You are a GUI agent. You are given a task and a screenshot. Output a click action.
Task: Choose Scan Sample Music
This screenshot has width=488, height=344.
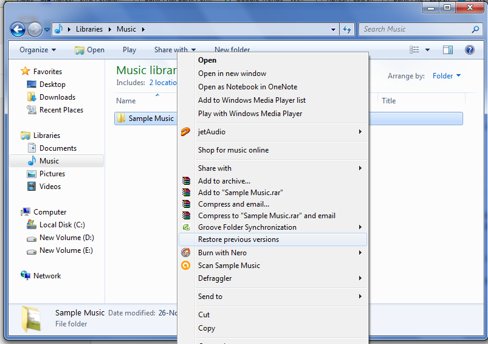click(x=273, y=265)
